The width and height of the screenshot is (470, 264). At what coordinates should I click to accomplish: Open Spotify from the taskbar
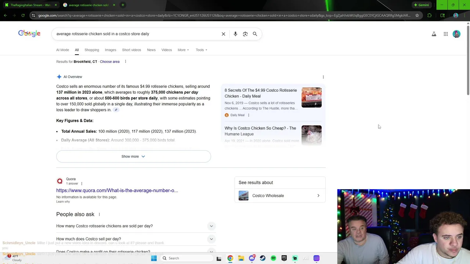point(273,258)
